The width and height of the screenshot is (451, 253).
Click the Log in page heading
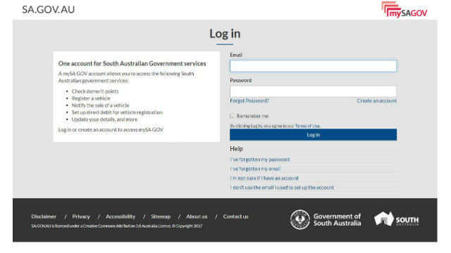(x=225, y=34)
